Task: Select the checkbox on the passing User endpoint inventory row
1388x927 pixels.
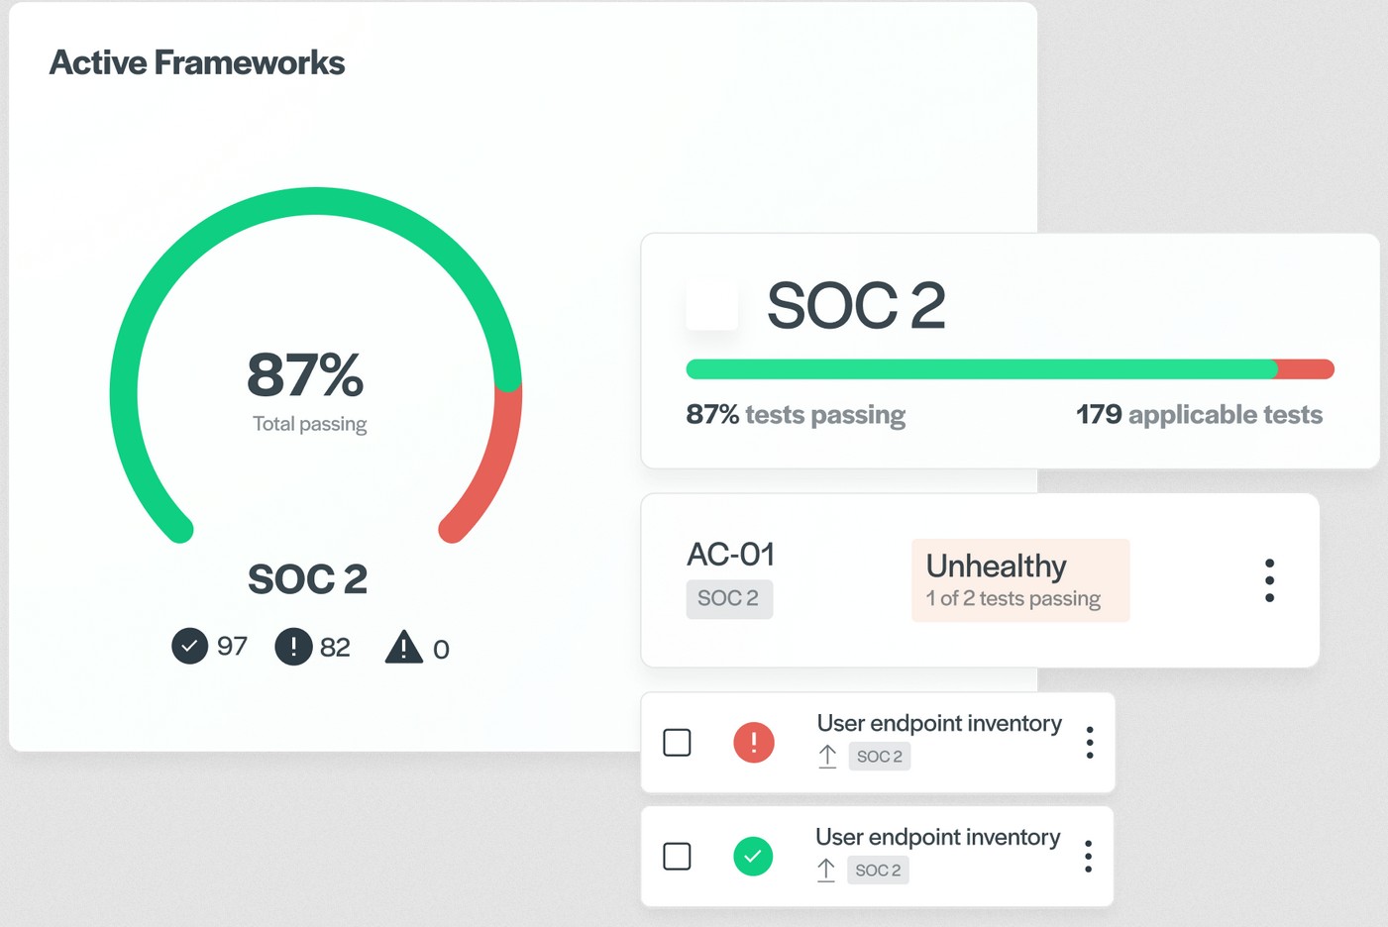Action: click(678, 855)
